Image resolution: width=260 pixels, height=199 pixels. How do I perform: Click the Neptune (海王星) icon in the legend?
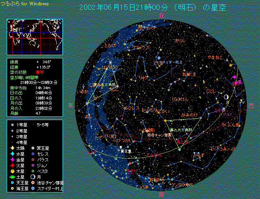[12, 188]
